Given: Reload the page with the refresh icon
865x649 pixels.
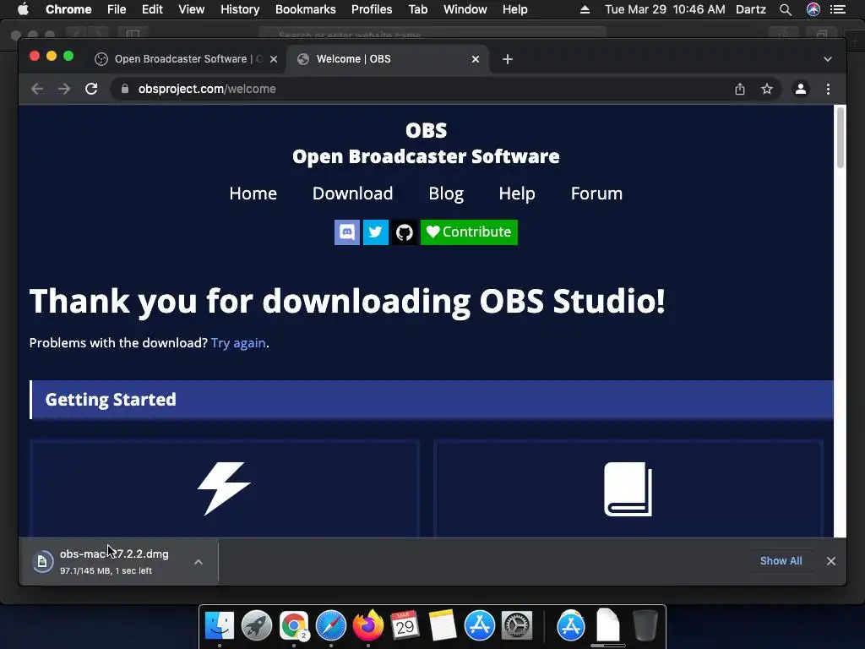Looking at the screenshot, I should [91, 89].
